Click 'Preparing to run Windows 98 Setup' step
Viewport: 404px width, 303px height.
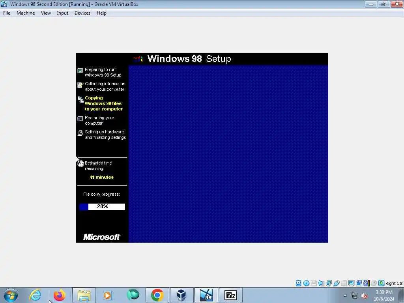[103, 72]
